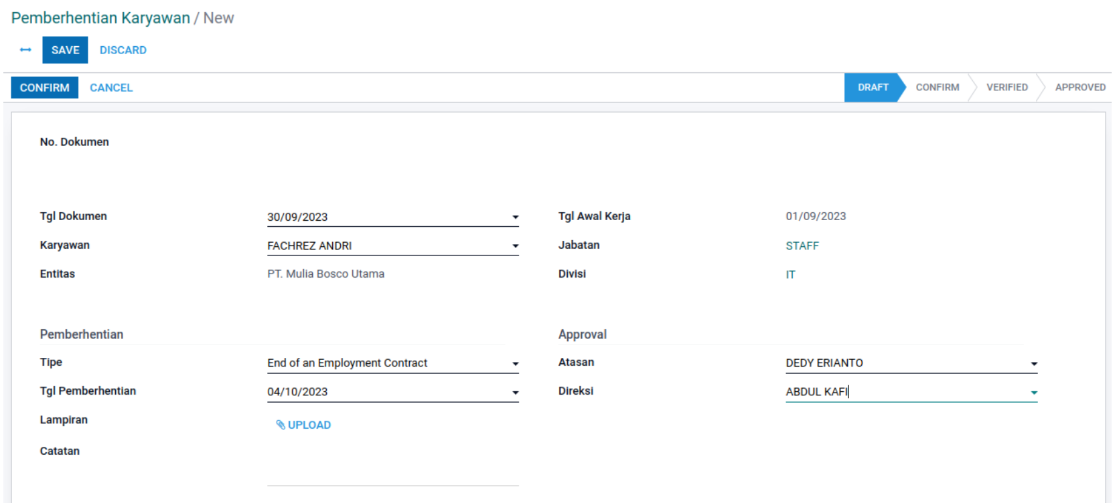
Task: Click the paperclip Upload attachment icon
Action: click(281, 425)
